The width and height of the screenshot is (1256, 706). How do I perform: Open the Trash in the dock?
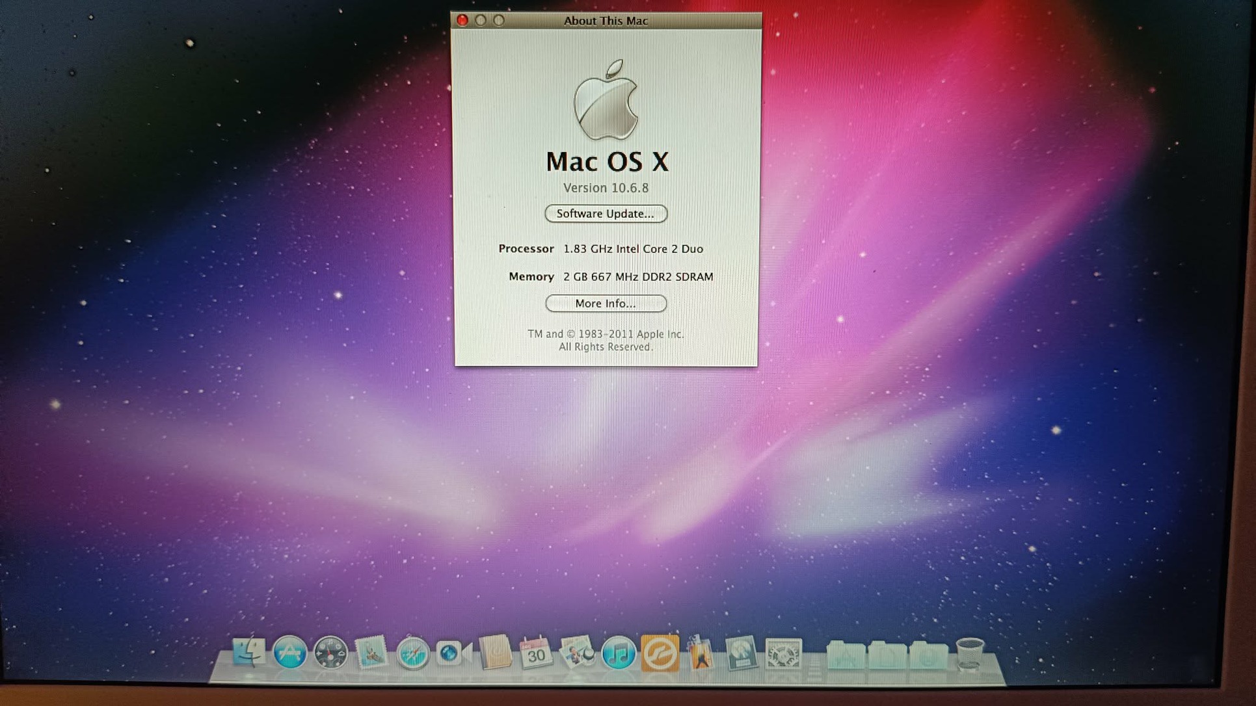click(969, 653)
